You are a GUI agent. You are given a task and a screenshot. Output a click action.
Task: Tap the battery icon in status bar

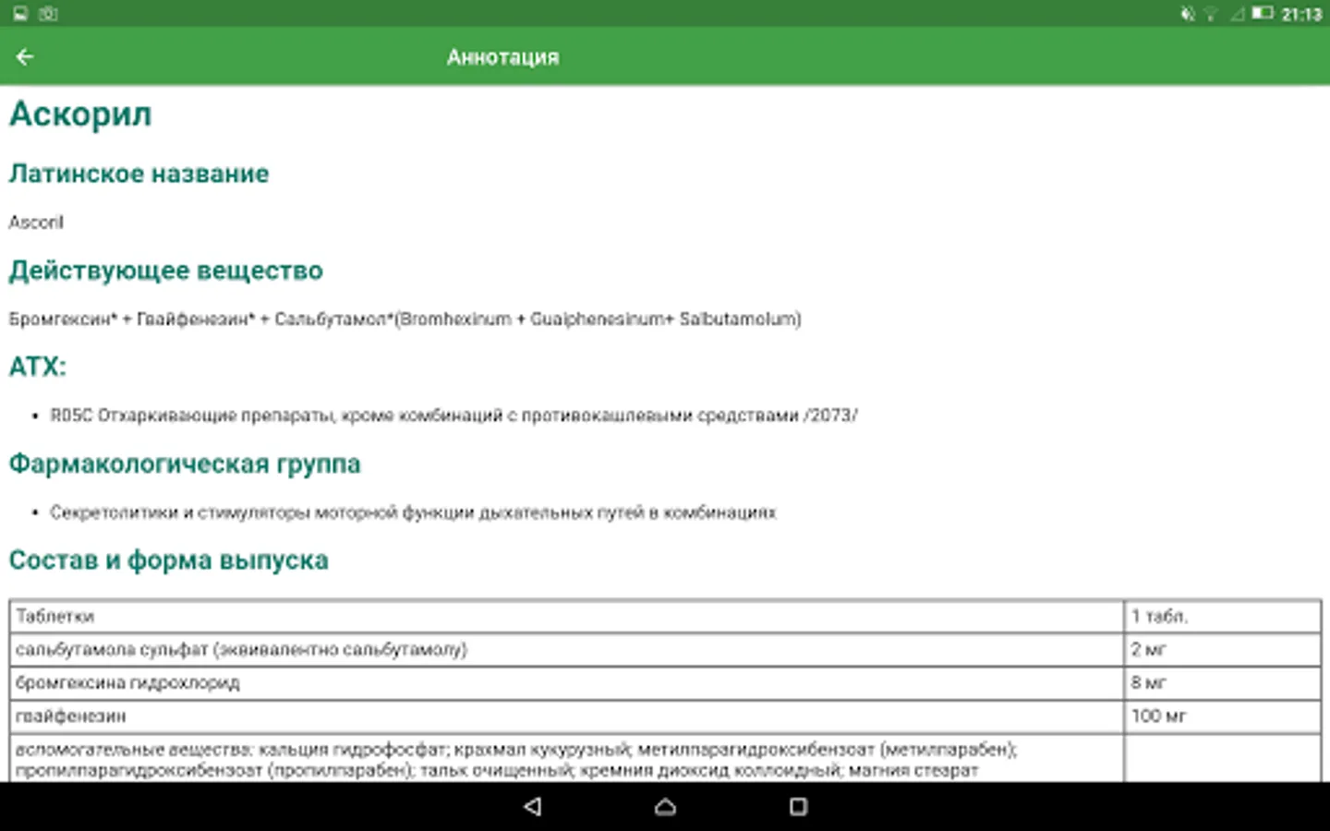point(1263,13)
